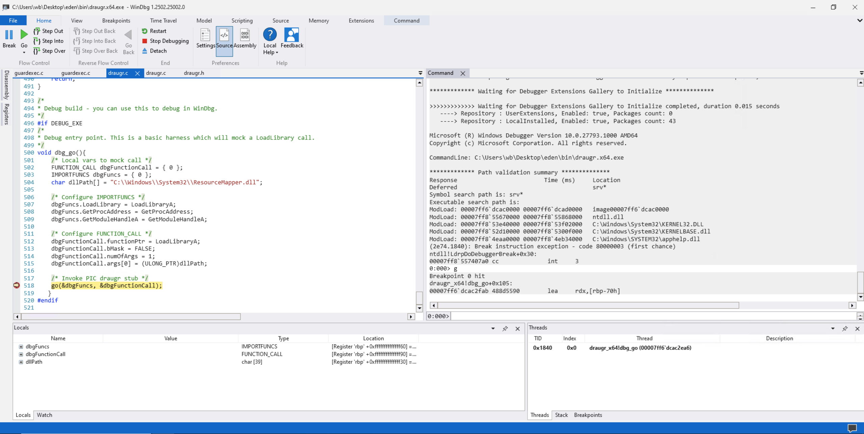Click the Step Over button
Image resolution: width=864 pixels, height=434 pixels.
tap(49, 51)
